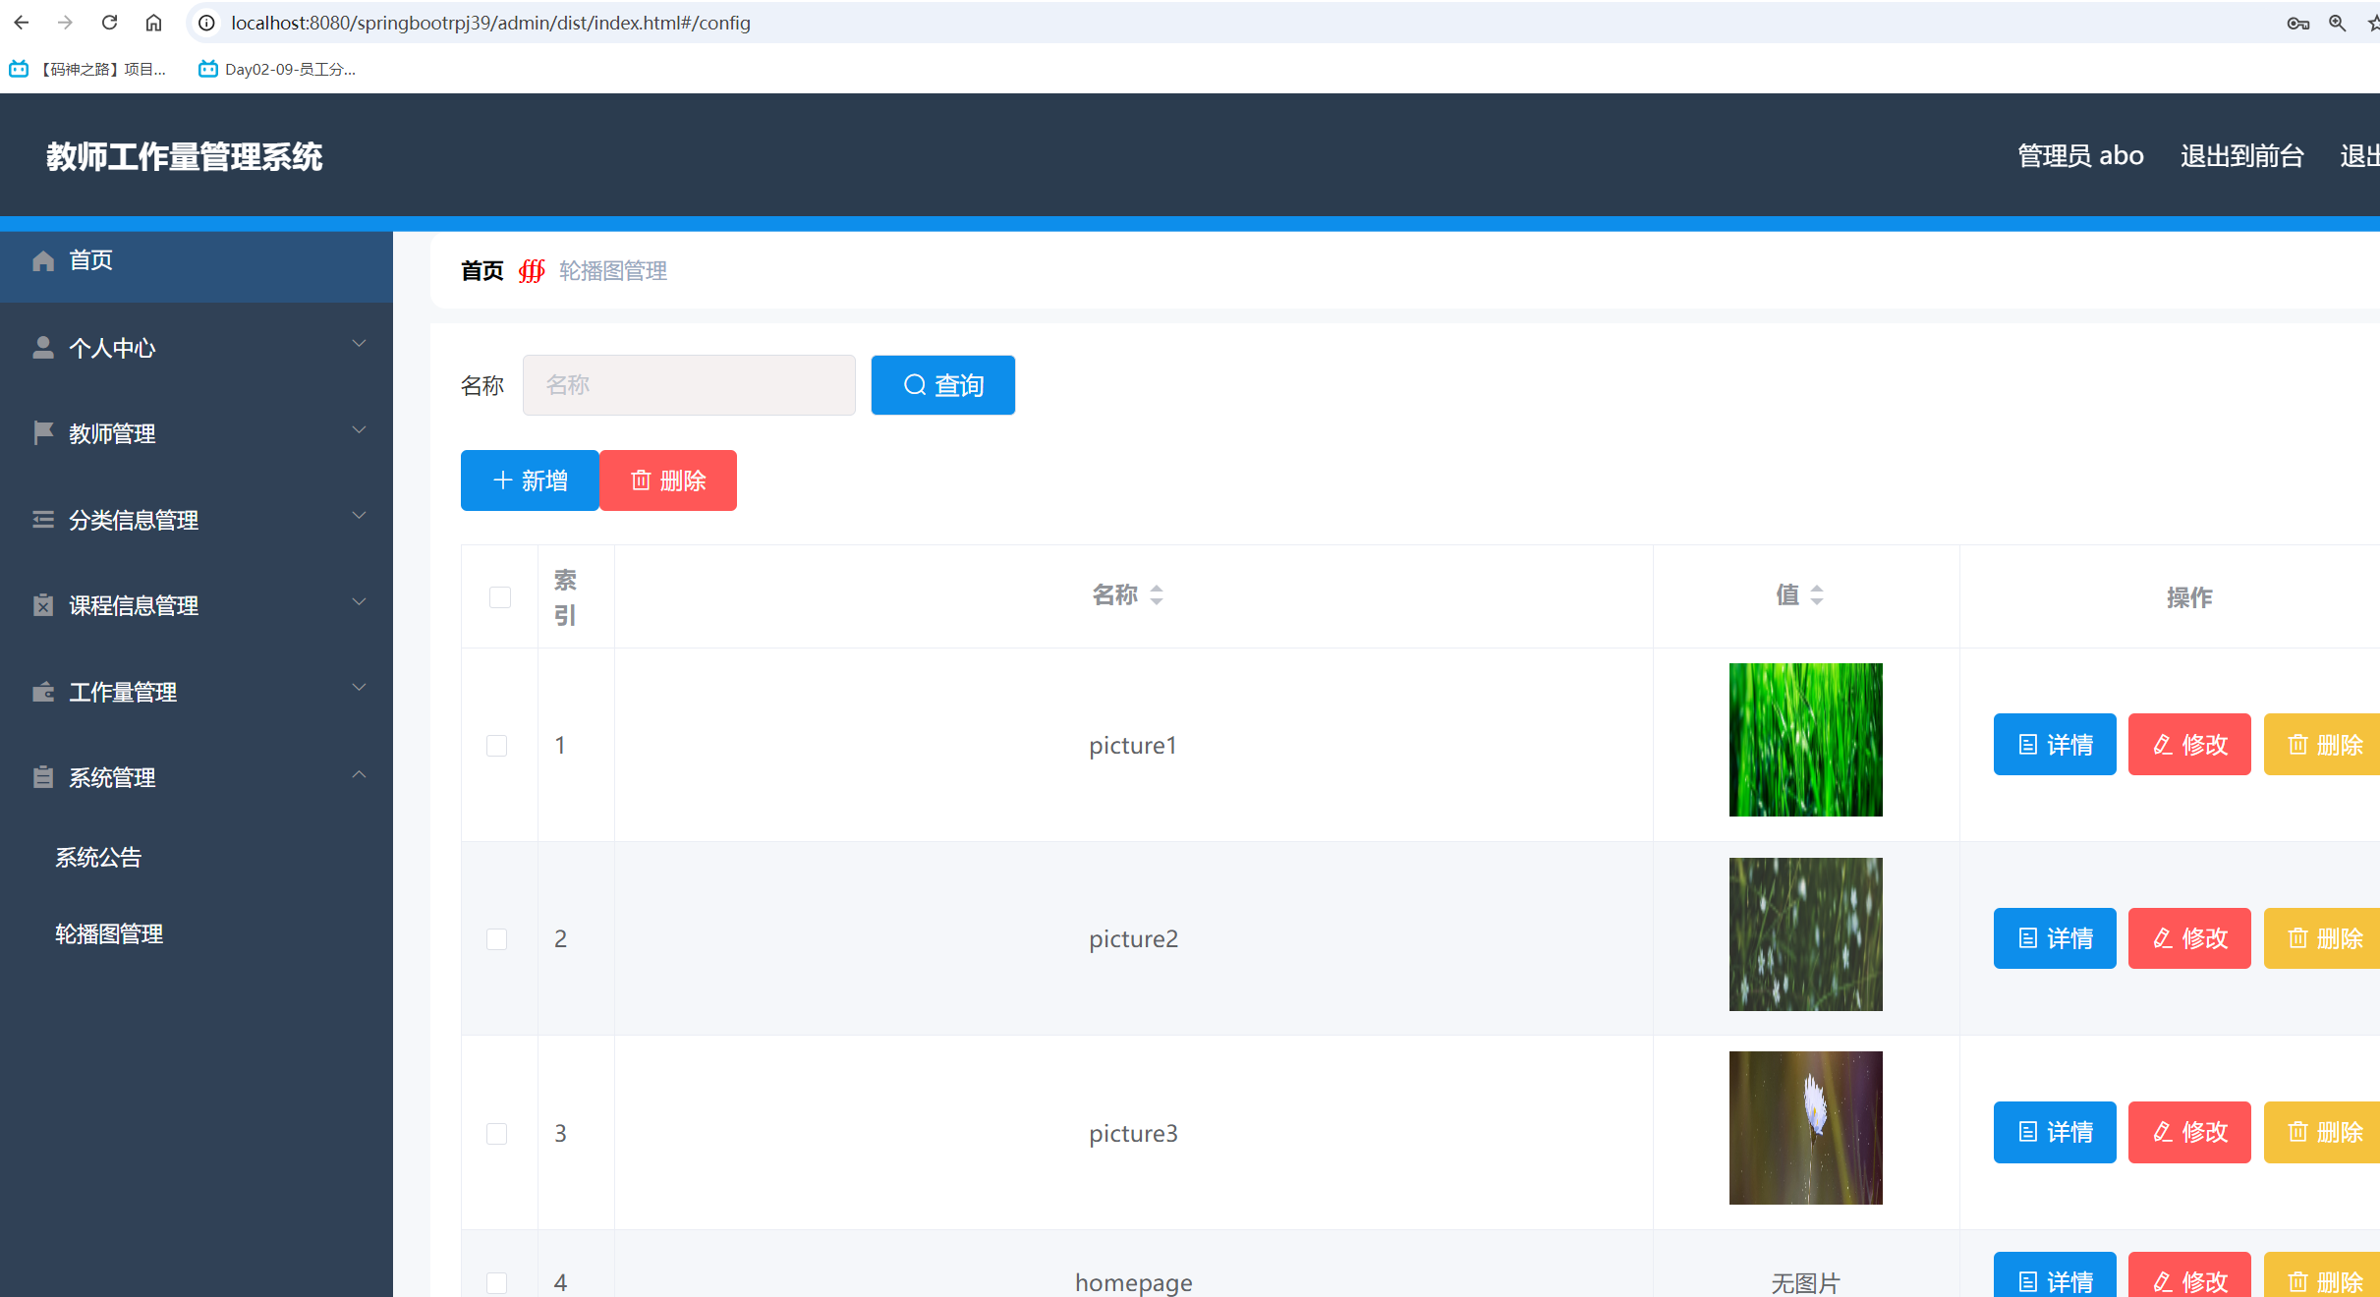Click the house icon beside 首页
Screen dimensions: 2380x1297
click(x=43, y=260)
